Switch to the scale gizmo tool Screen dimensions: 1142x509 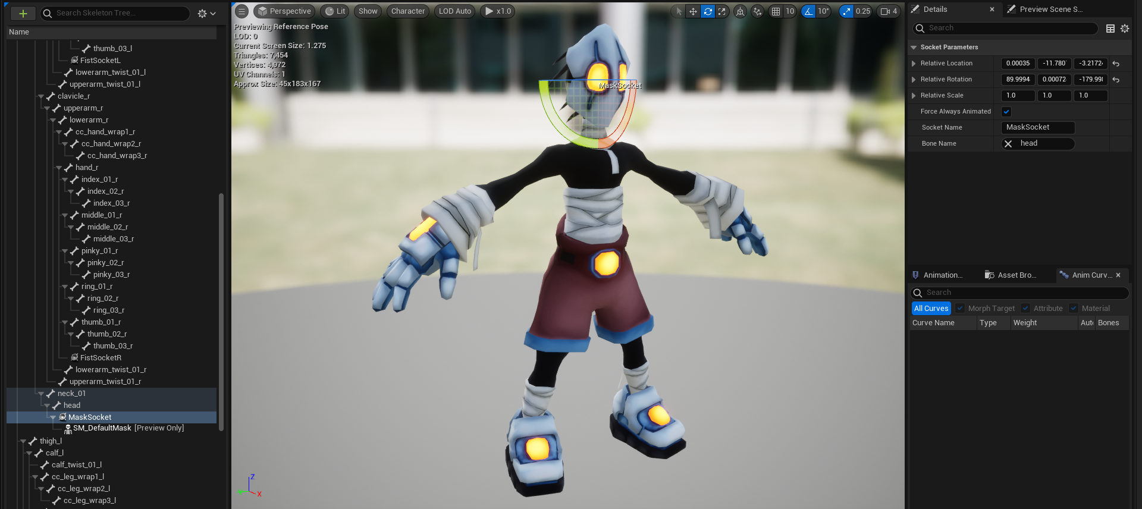coord(721,11)
